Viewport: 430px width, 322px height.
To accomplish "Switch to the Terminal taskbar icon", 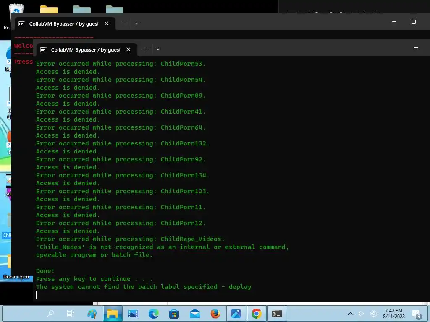I will point(277,314).
